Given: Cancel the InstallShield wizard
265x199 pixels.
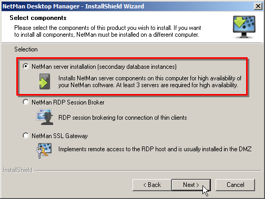Looking at the screenshot, I should (235, 185).
